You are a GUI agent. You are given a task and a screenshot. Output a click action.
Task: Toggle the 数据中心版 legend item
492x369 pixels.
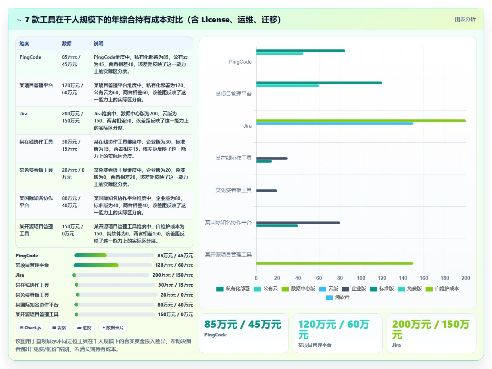[298, 289]
